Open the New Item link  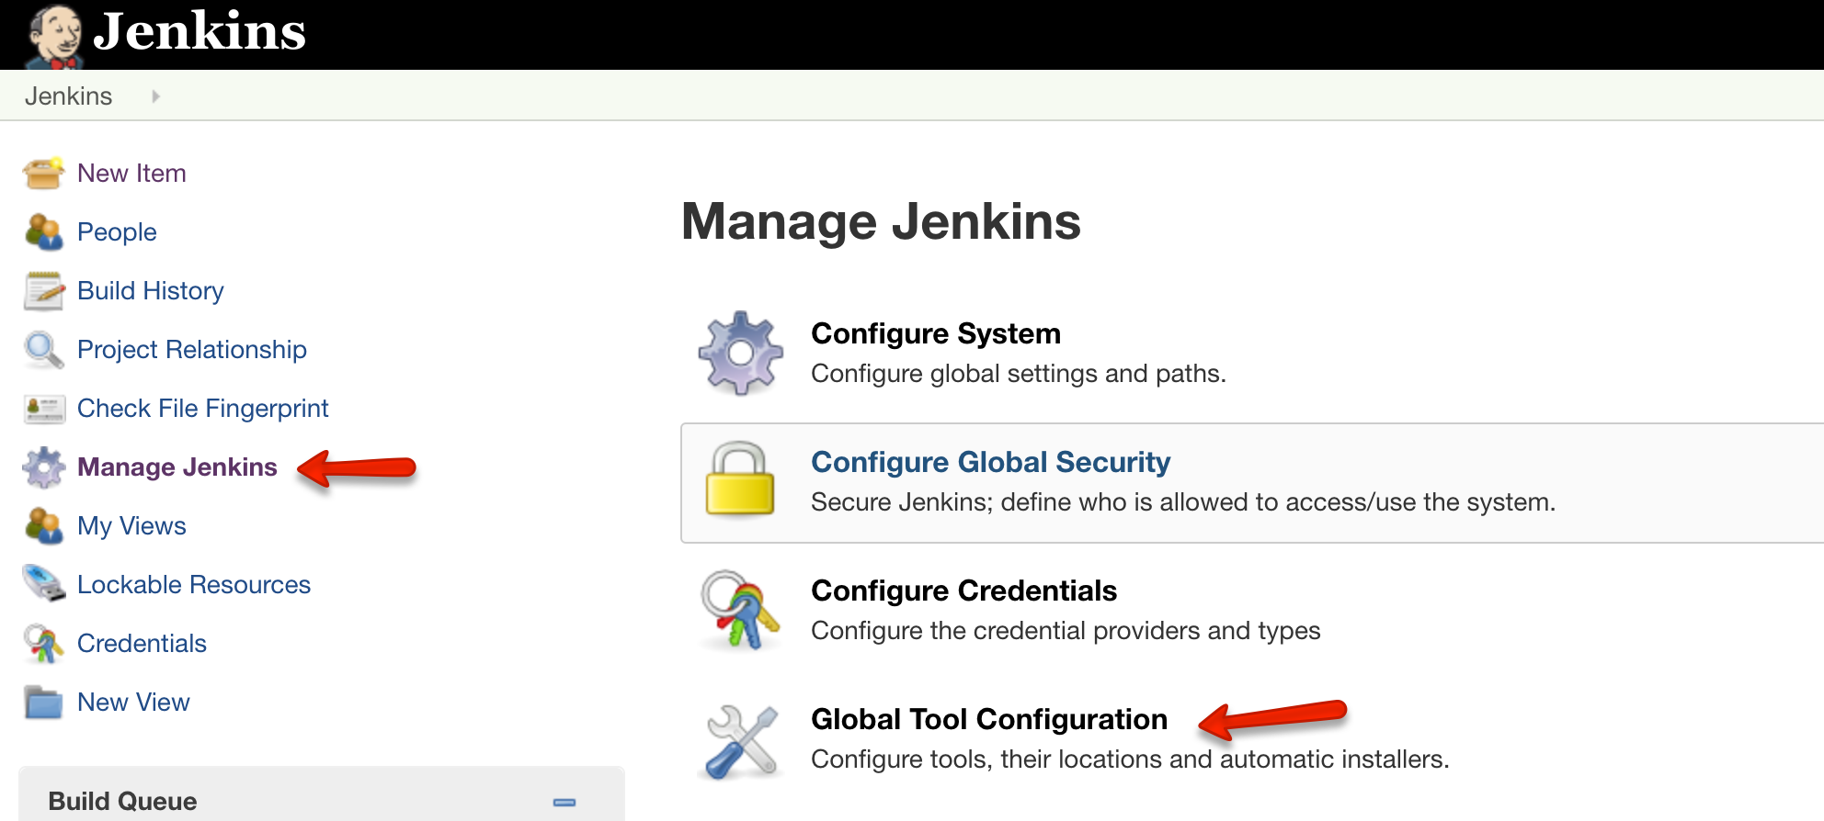[131, 173]
